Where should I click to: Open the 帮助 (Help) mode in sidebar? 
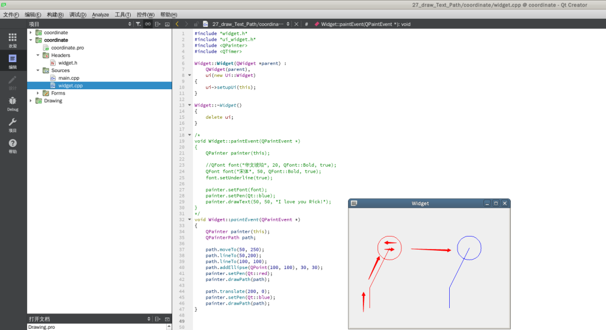12,145
